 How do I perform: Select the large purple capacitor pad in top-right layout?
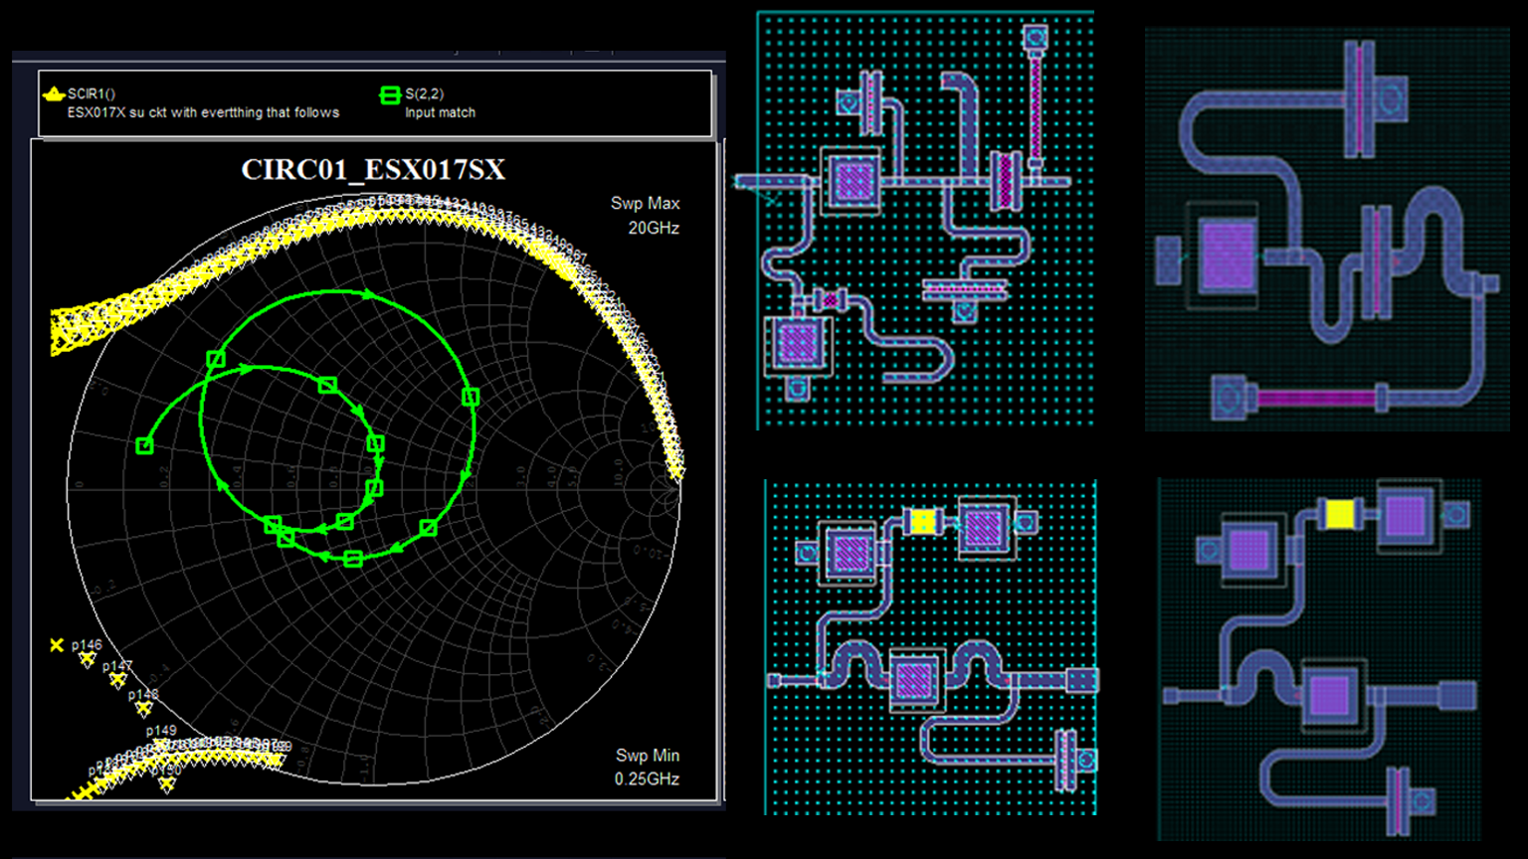pyautogui.click(x=1228, y=256)
